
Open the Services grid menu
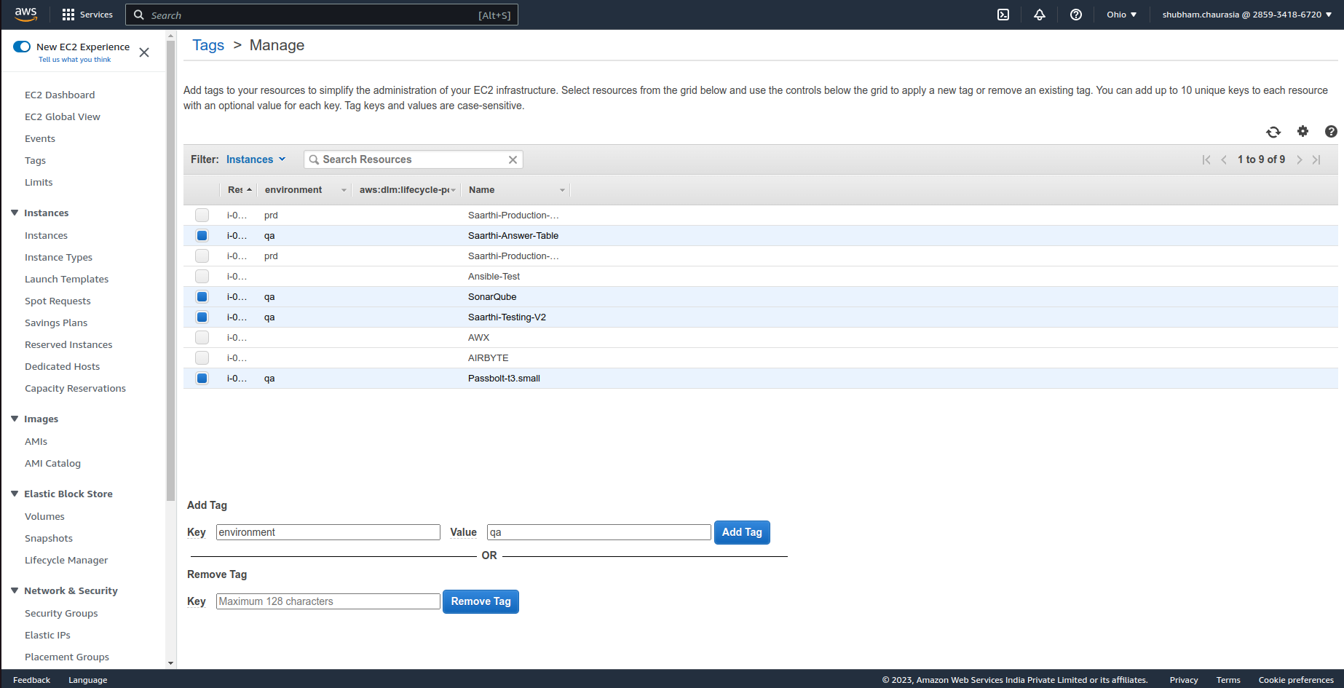point(87,15)
